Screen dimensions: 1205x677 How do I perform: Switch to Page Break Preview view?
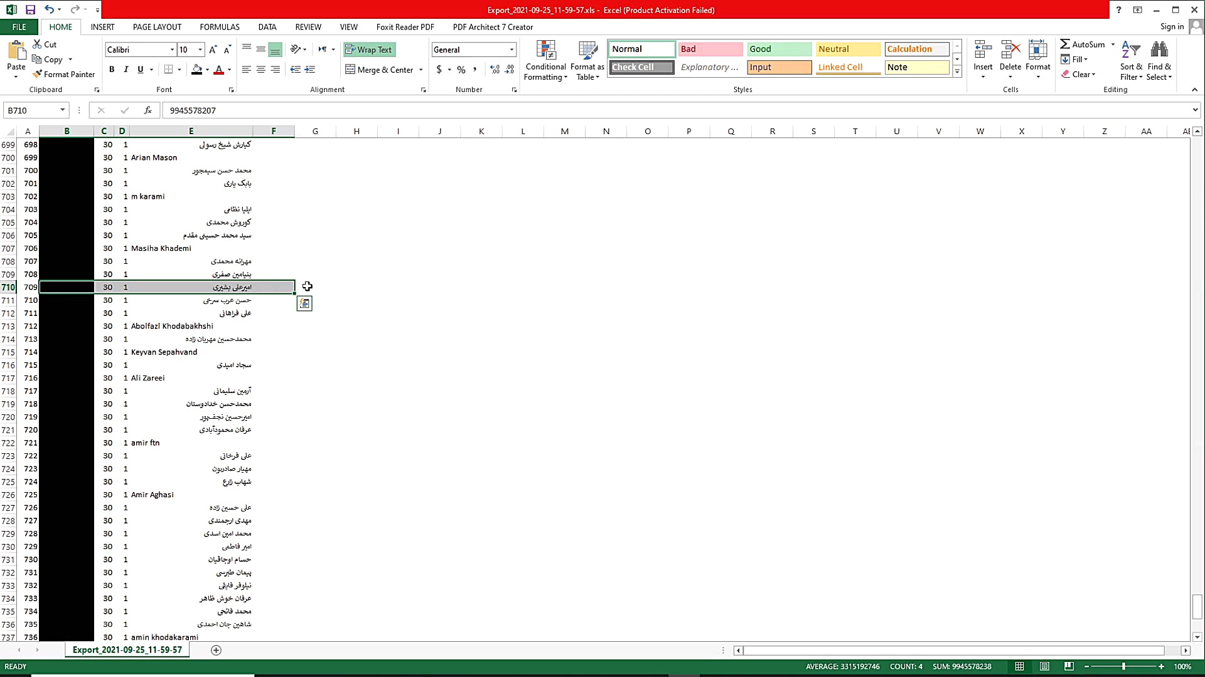pyautogui.click(x=1069, y=666)
